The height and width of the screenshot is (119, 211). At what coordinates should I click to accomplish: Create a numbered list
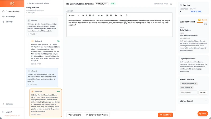pos(107,15)
